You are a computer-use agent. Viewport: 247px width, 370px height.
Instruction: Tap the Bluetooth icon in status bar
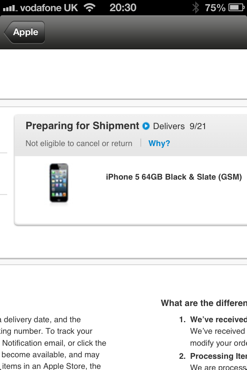(196, 7)
